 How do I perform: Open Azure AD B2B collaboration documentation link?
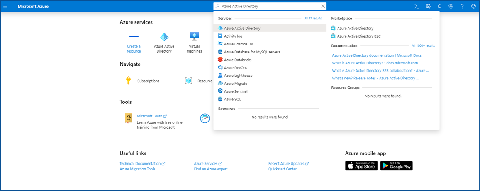click(380, 70)
